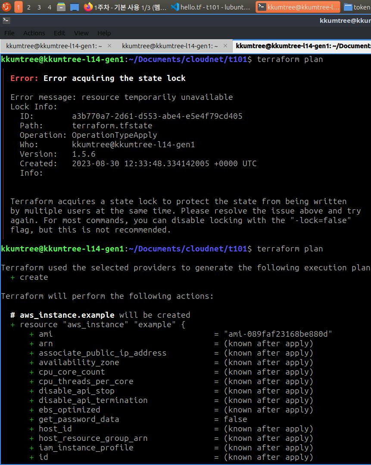Close the first terminal tab
The width and height of the screenshot is (371, 465).
[109, 46]
